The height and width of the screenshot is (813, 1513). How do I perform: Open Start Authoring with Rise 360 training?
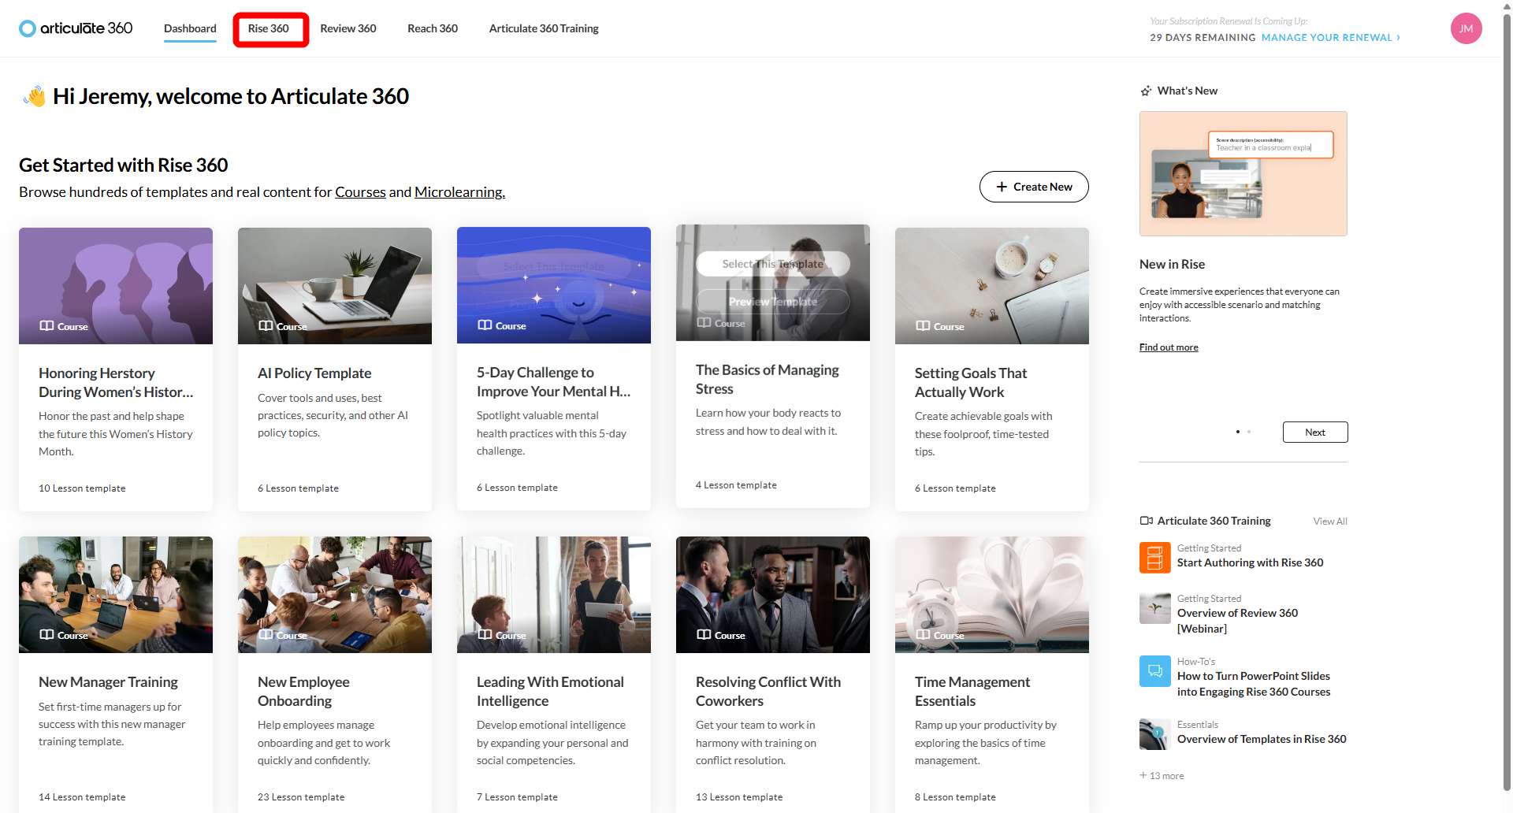tap(1250, 562)
